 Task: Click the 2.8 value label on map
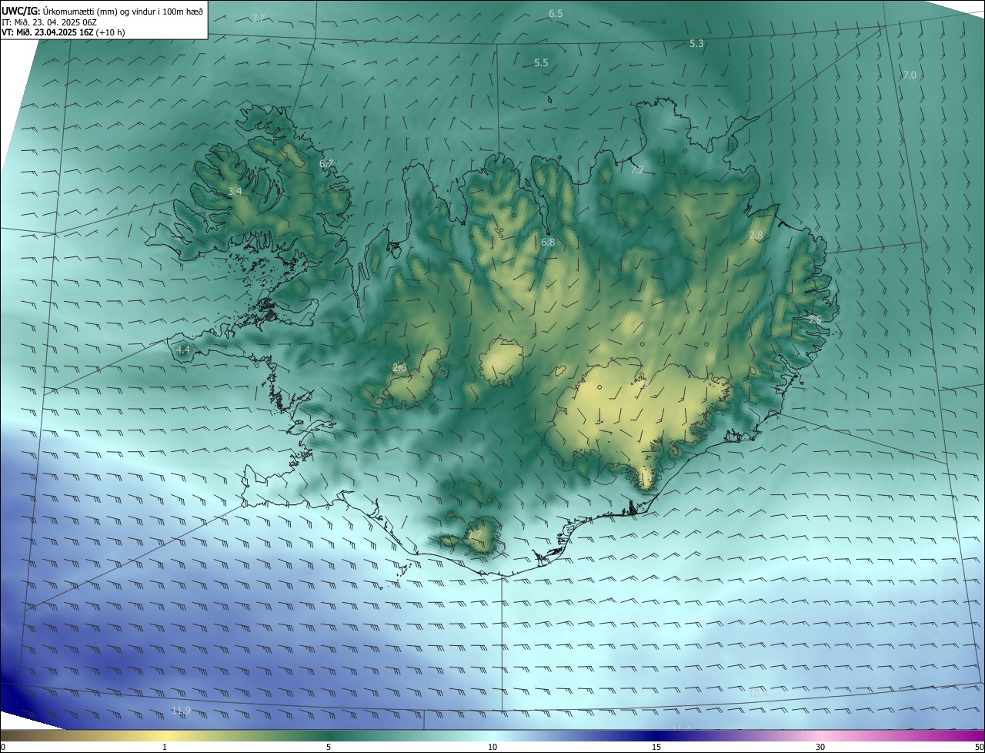(x=756, y=236)
